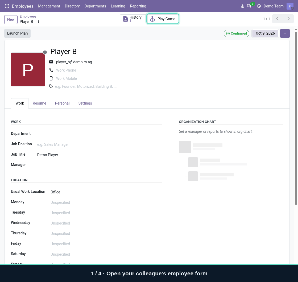Click the Launch Plan button
298x282 pixels.
point(18,33)
